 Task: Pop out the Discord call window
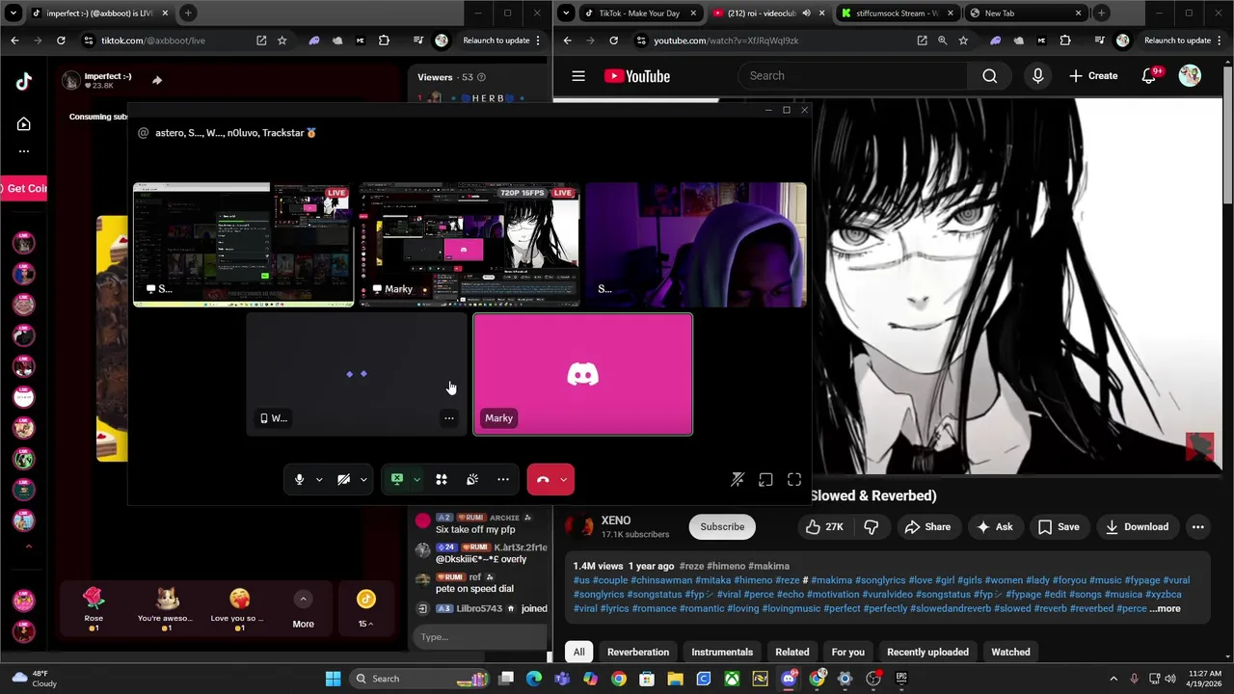765,479
